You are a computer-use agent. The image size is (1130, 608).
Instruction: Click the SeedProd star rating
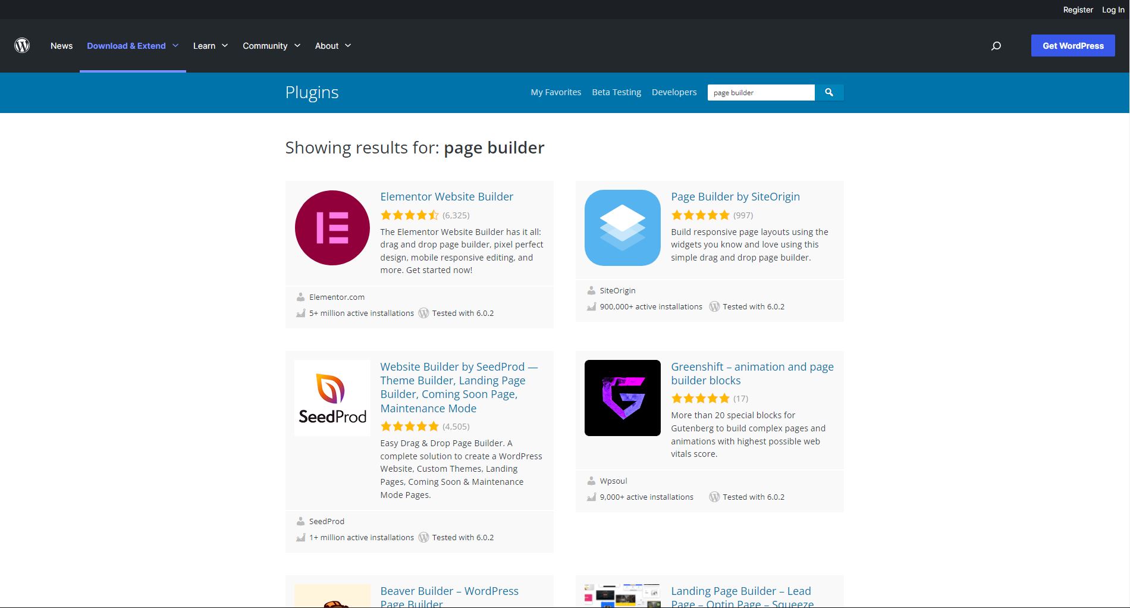[409, 427]
